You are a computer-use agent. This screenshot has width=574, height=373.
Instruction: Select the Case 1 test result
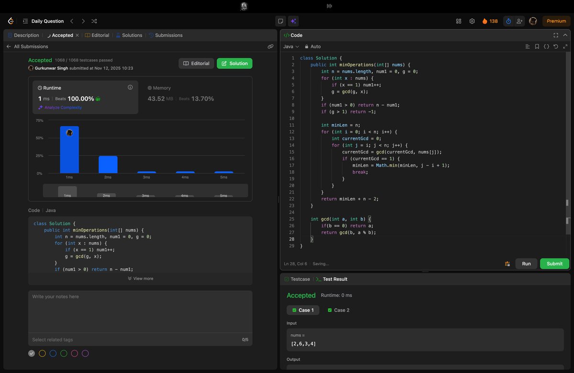[303, 310]
